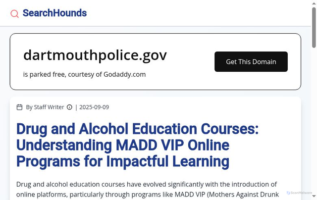Viewport: 317px width, 200px height.
Task: Click the SearchHounds magnifier logo icon
Action: pyautogui.click(x=15, y=14)
